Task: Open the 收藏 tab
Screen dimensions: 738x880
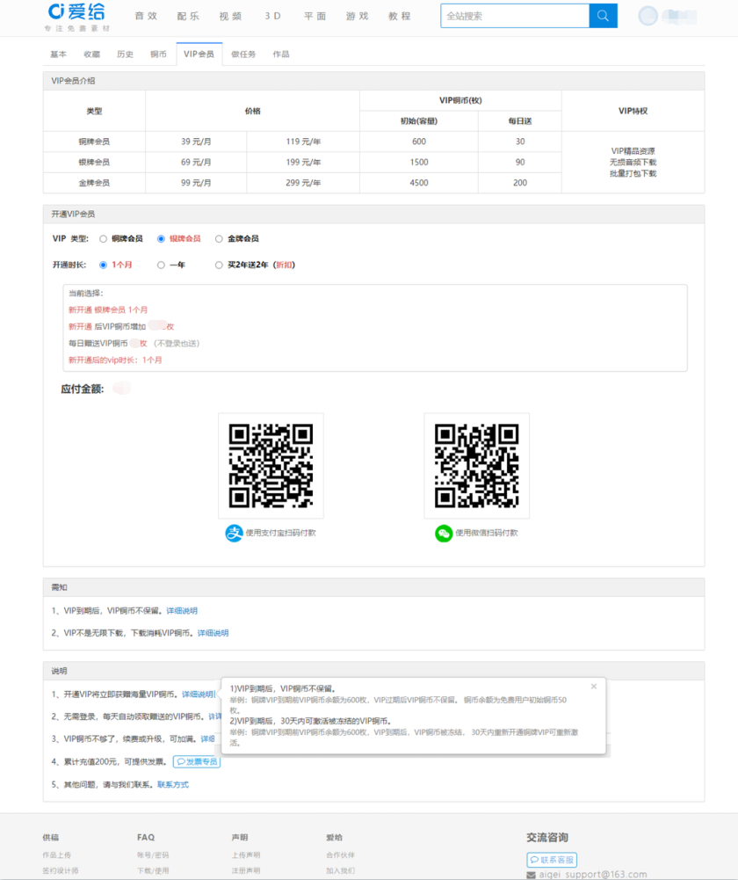Action: (x=92, y=55)
